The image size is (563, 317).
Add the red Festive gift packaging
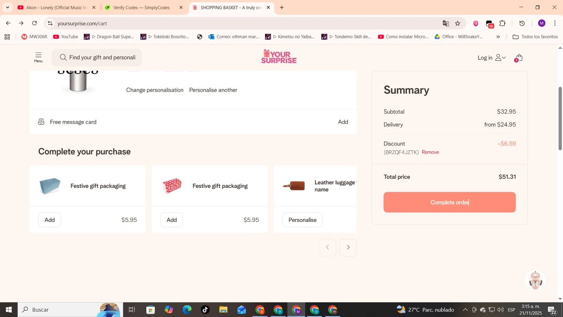click(172, 220)
